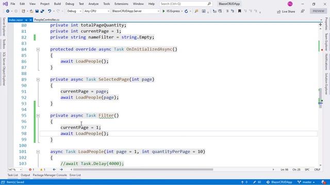The image size is (330, 185).
Task: Start debugging with the green IIS Express play icon
Action: [x=163, y=11]
